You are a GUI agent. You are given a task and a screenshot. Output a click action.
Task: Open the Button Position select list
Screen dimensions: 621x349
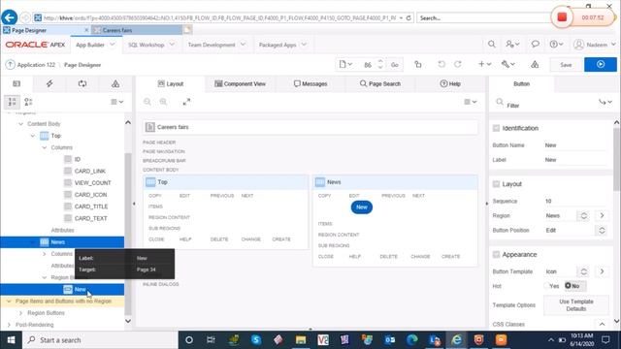tap(602, 231)
